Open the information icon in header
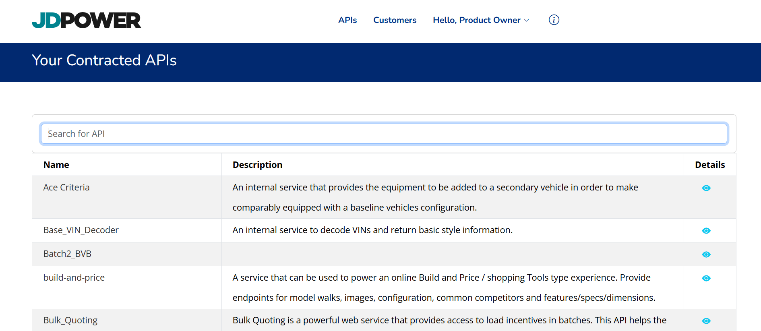Viewport: 761px width, 331px height. 554,20
